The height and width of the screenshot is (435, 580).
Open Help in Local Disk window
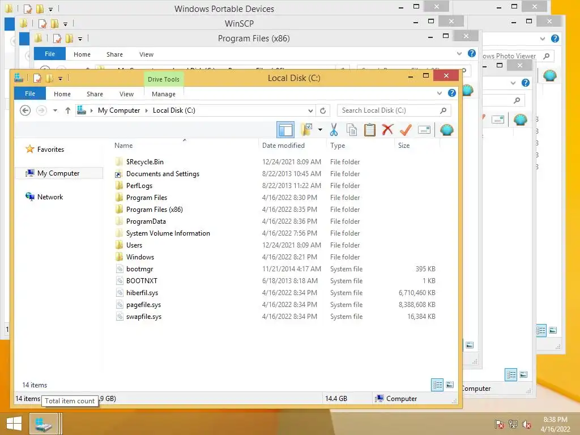[451, 93]
